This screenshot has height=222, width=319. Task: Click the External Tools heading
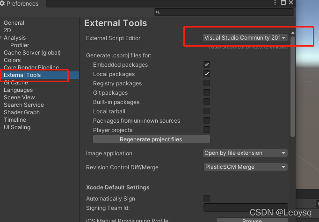point(116,23)
